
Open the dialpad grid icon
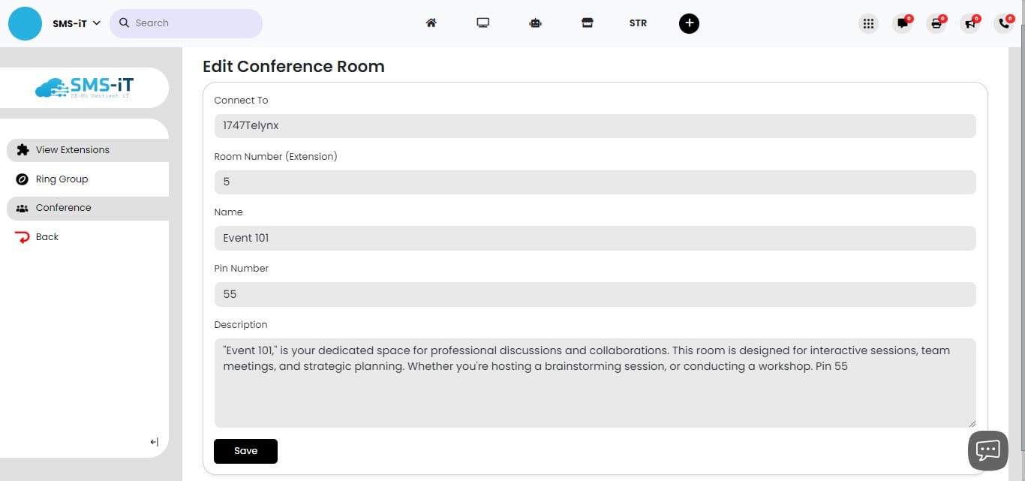(x=868, y=23)
